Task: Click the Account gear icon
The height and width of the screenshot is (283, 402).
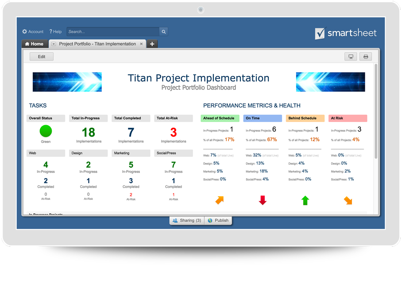Action: pyautogui.click(x=25, y=32)
